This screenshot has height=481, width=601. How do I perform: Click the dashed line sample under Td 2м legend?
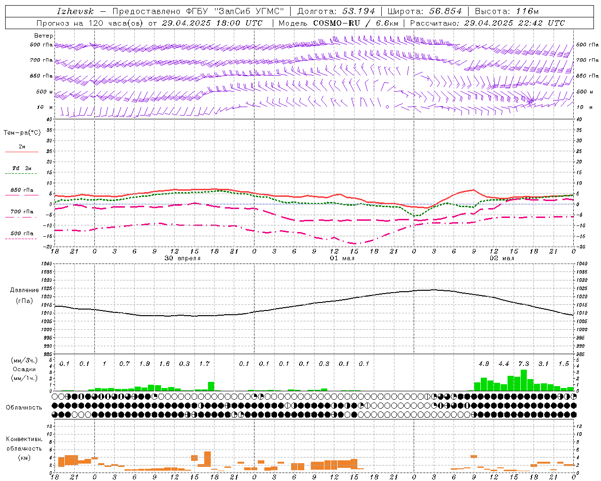coord(21,174)
